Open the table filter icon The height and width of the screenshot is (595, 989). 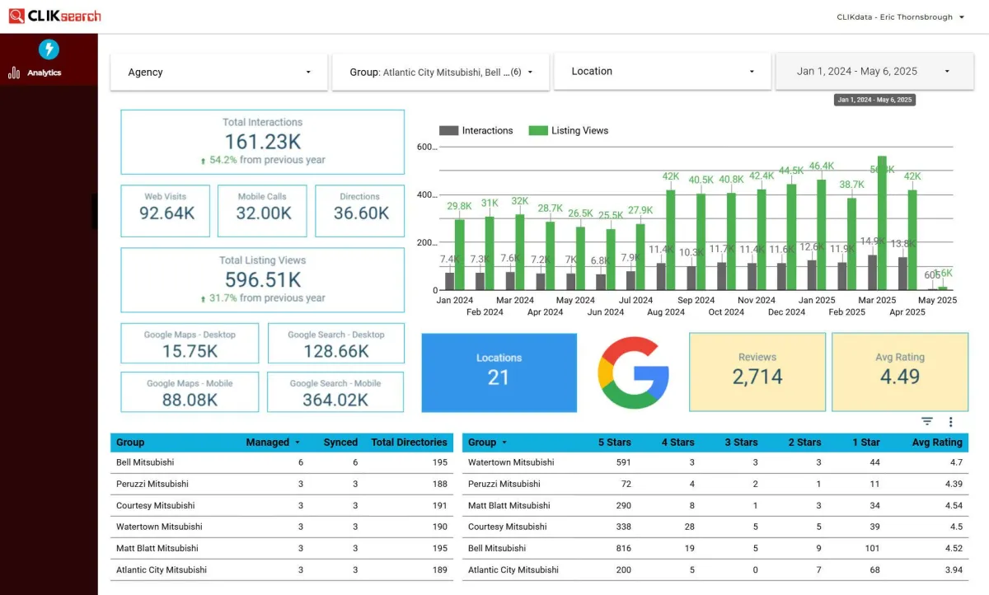(x=927, y=422)
